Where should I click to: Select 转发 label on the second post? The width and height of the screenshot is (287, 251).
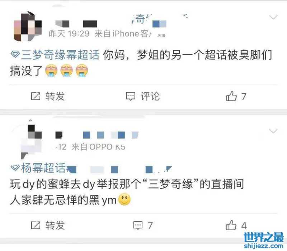pos(55,225)
